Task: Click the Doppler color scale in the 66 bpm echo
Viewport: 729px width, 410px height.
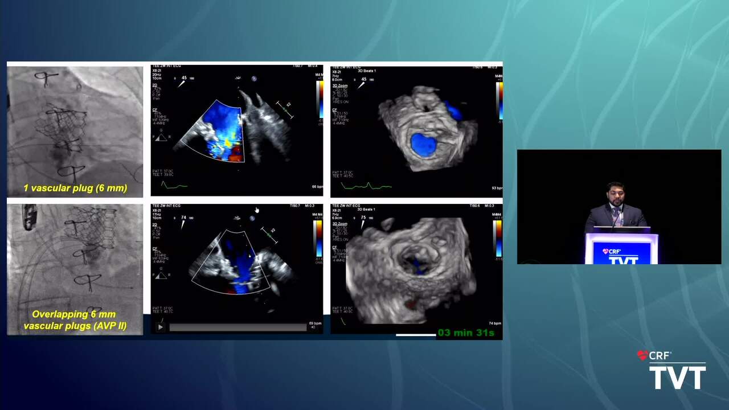Action: 320,100
